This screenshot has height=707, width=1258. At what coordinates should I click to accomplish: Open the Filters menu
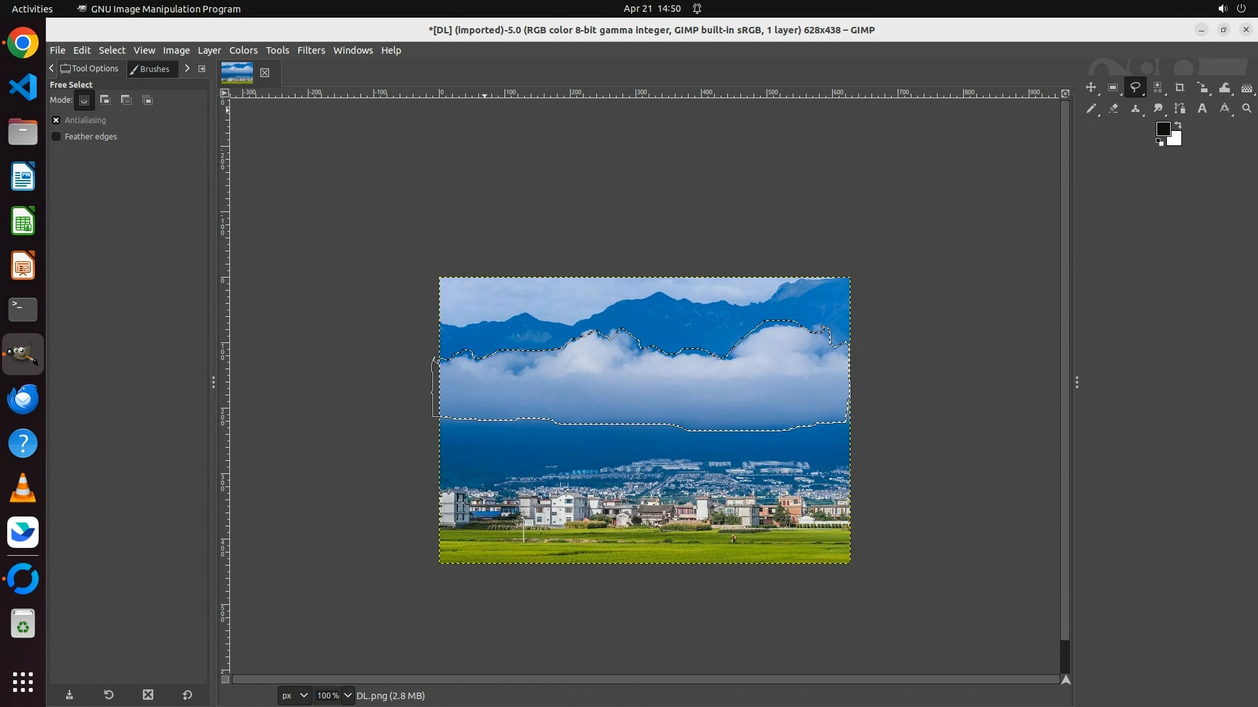point(311,50)
